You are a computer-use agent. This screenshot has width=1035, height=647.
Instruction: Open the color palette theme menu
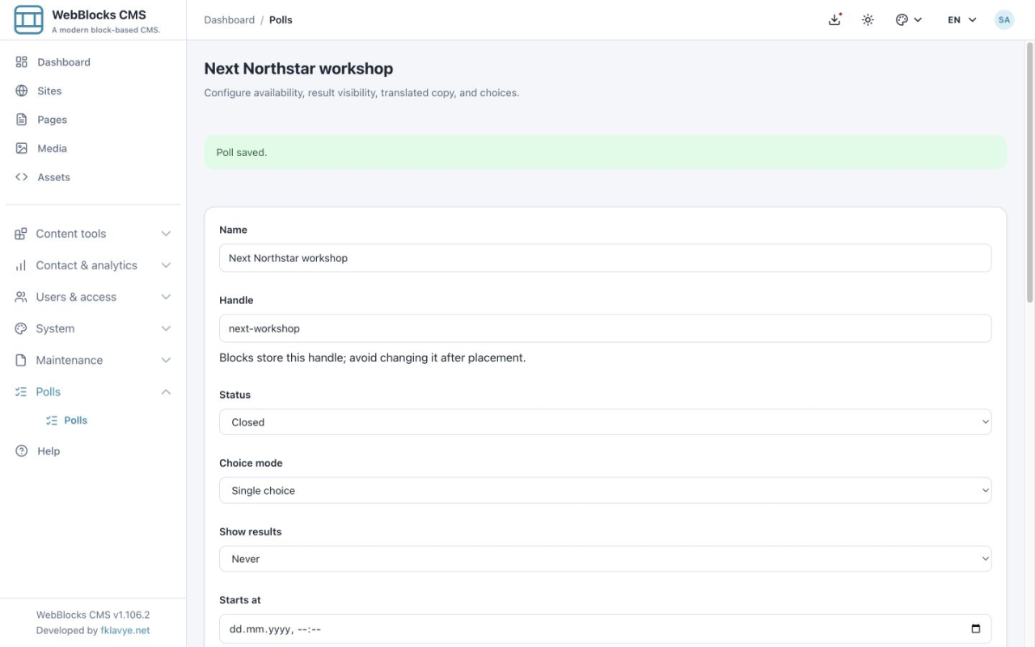(x=909, y=19)
